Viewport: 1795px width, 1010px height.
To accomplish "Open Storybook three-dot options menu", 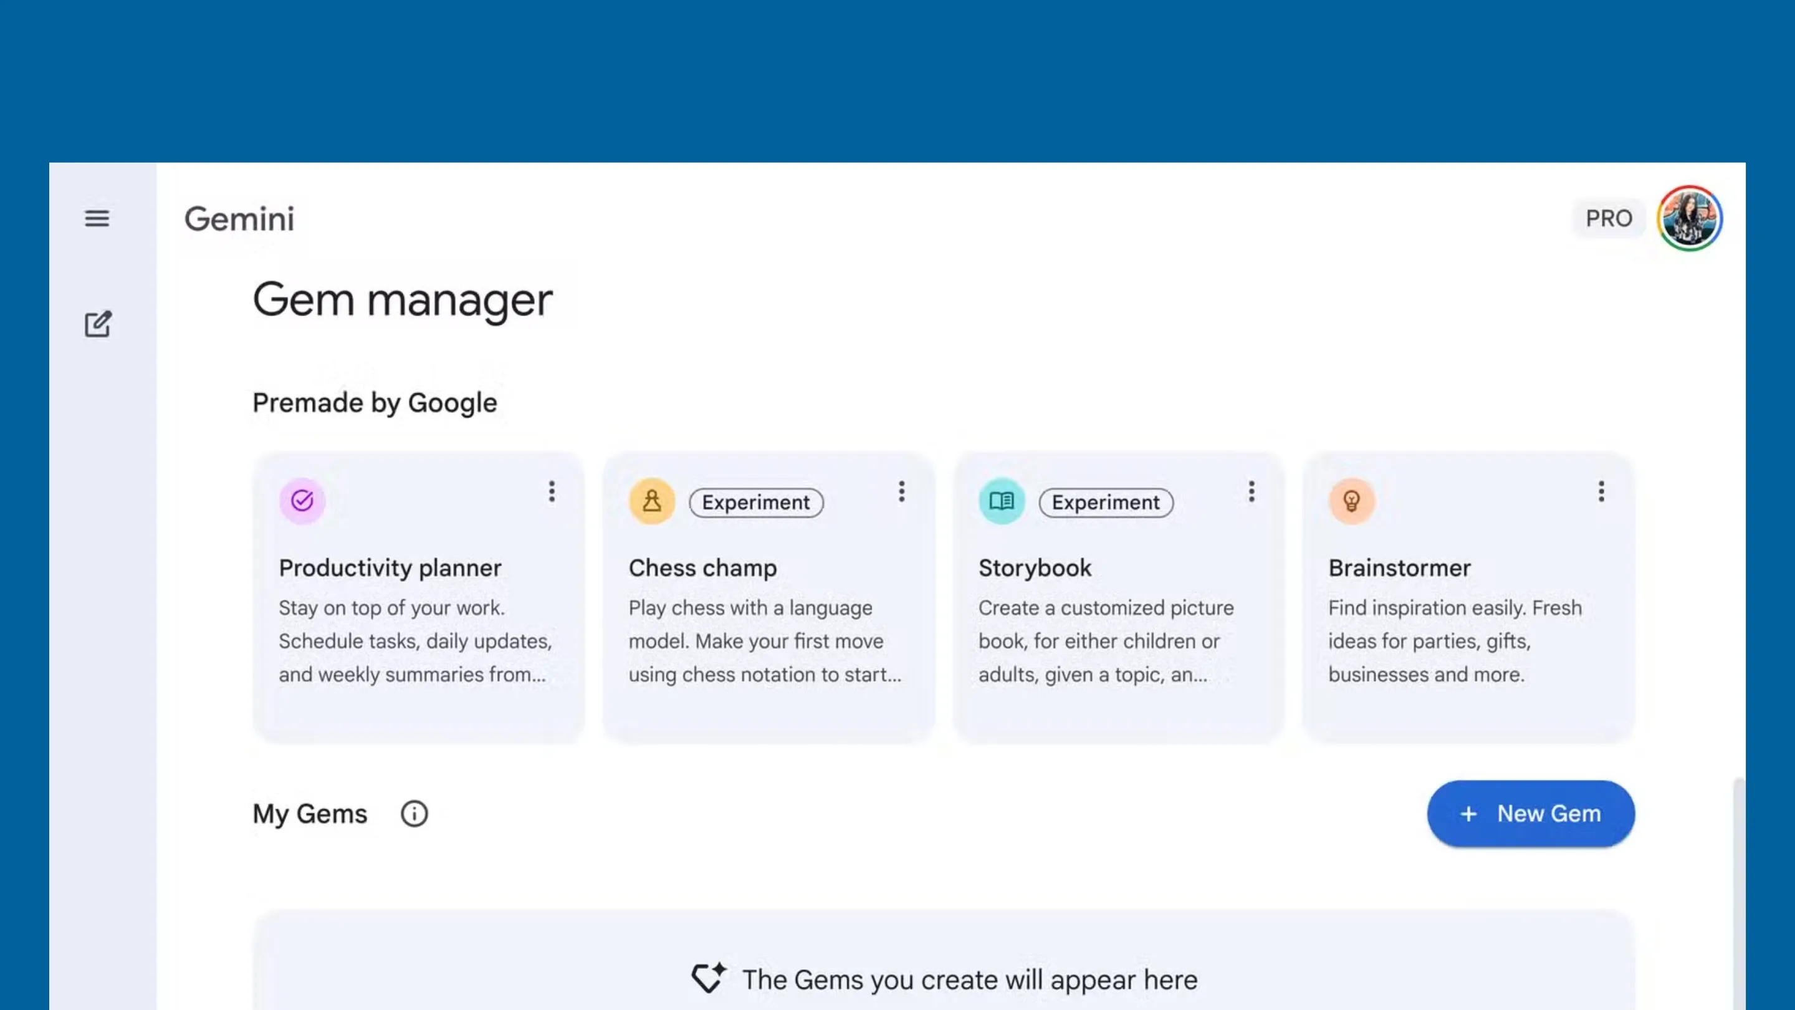I will 1251,491.
